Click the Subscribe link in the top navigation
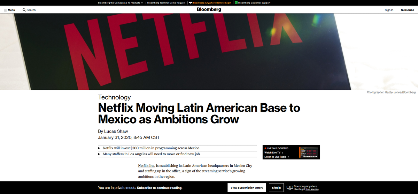The image size is (418, 194). point(408,10)
